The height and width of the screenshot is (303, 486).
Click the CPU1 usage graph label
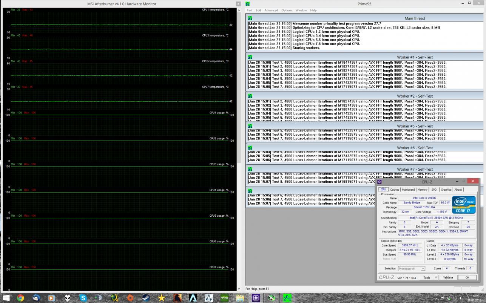(219, 113)
